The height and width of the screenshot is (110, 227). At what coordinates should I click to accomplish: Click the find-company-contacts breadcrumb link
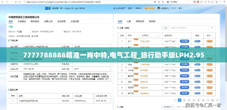[x=69, y=8]
